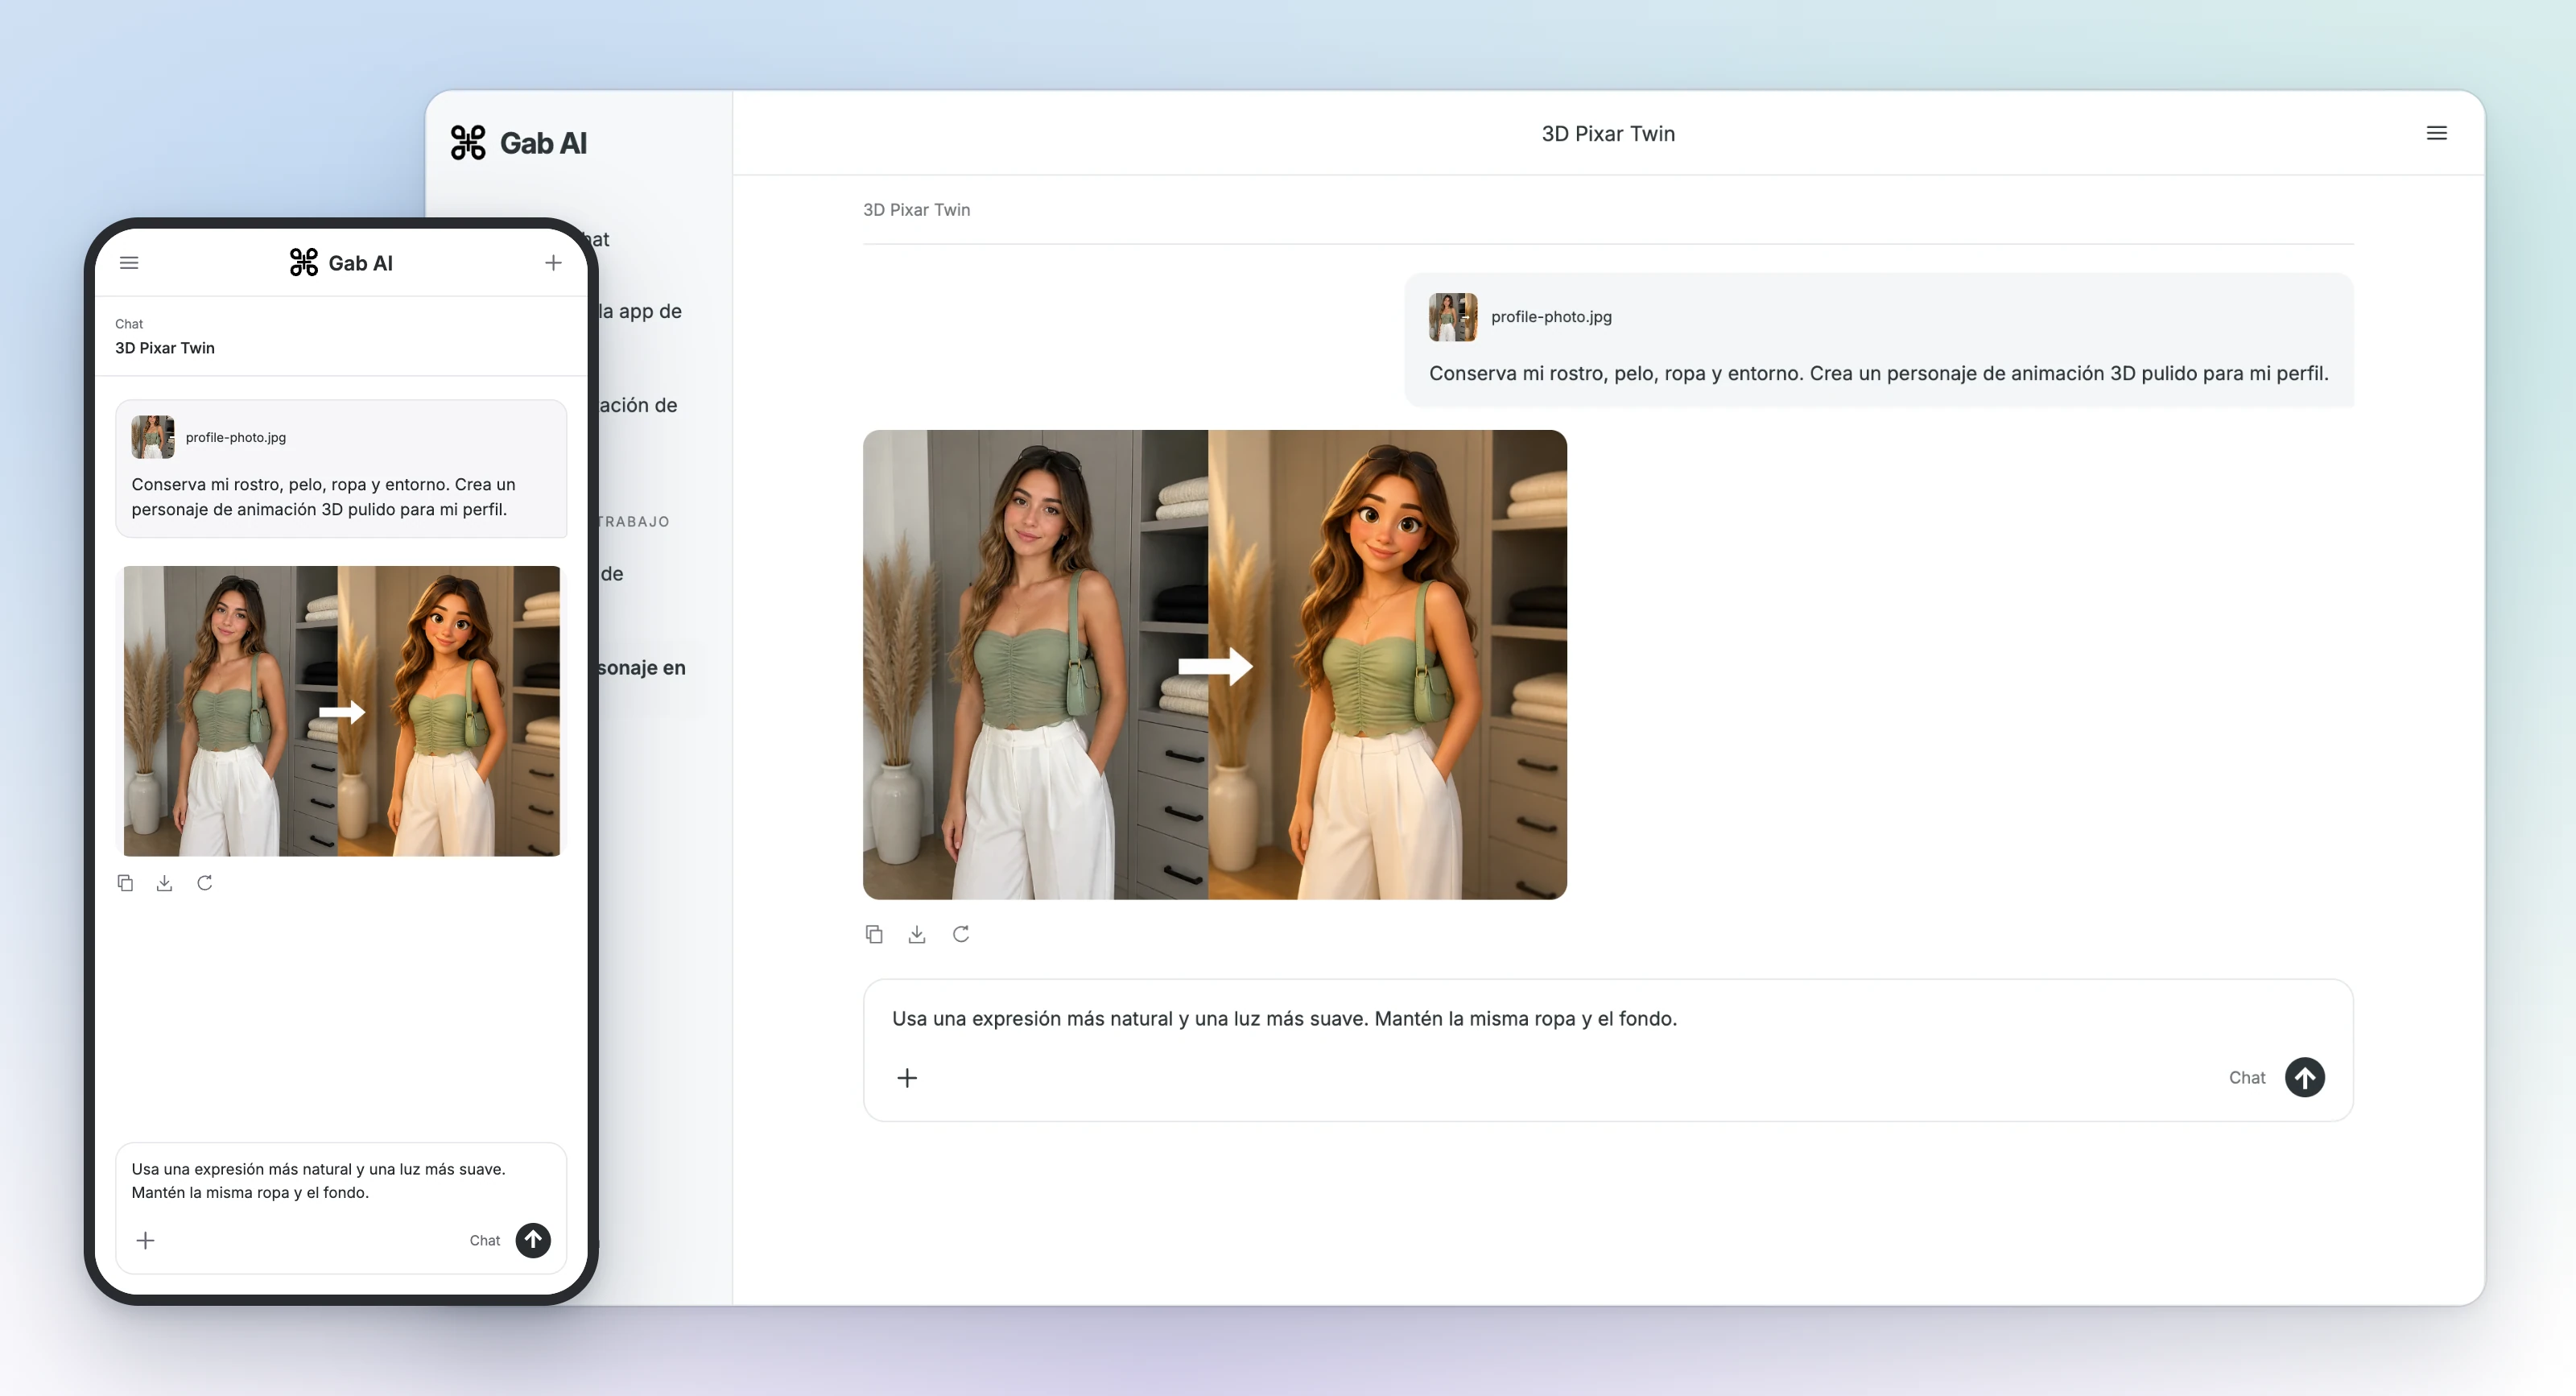Send the message in the phone view
This screenshot has height=1396, width=2576.
pyautogui.click(x=533, y=1240)
